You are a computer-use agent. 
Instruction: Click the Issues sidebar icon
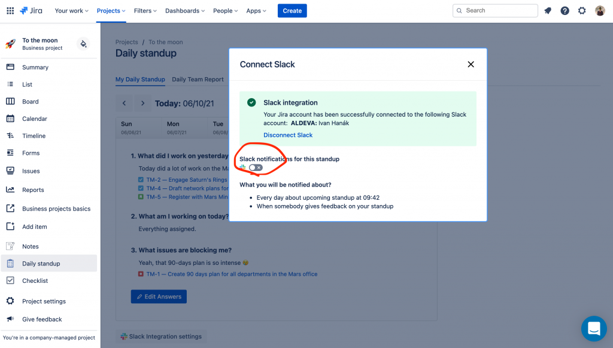(x=11, y=170)
